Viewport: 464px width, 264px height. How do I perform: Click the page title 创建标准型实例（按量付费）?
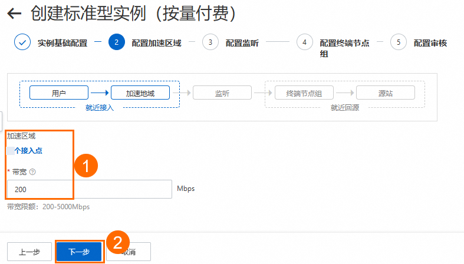coord(133,14)
